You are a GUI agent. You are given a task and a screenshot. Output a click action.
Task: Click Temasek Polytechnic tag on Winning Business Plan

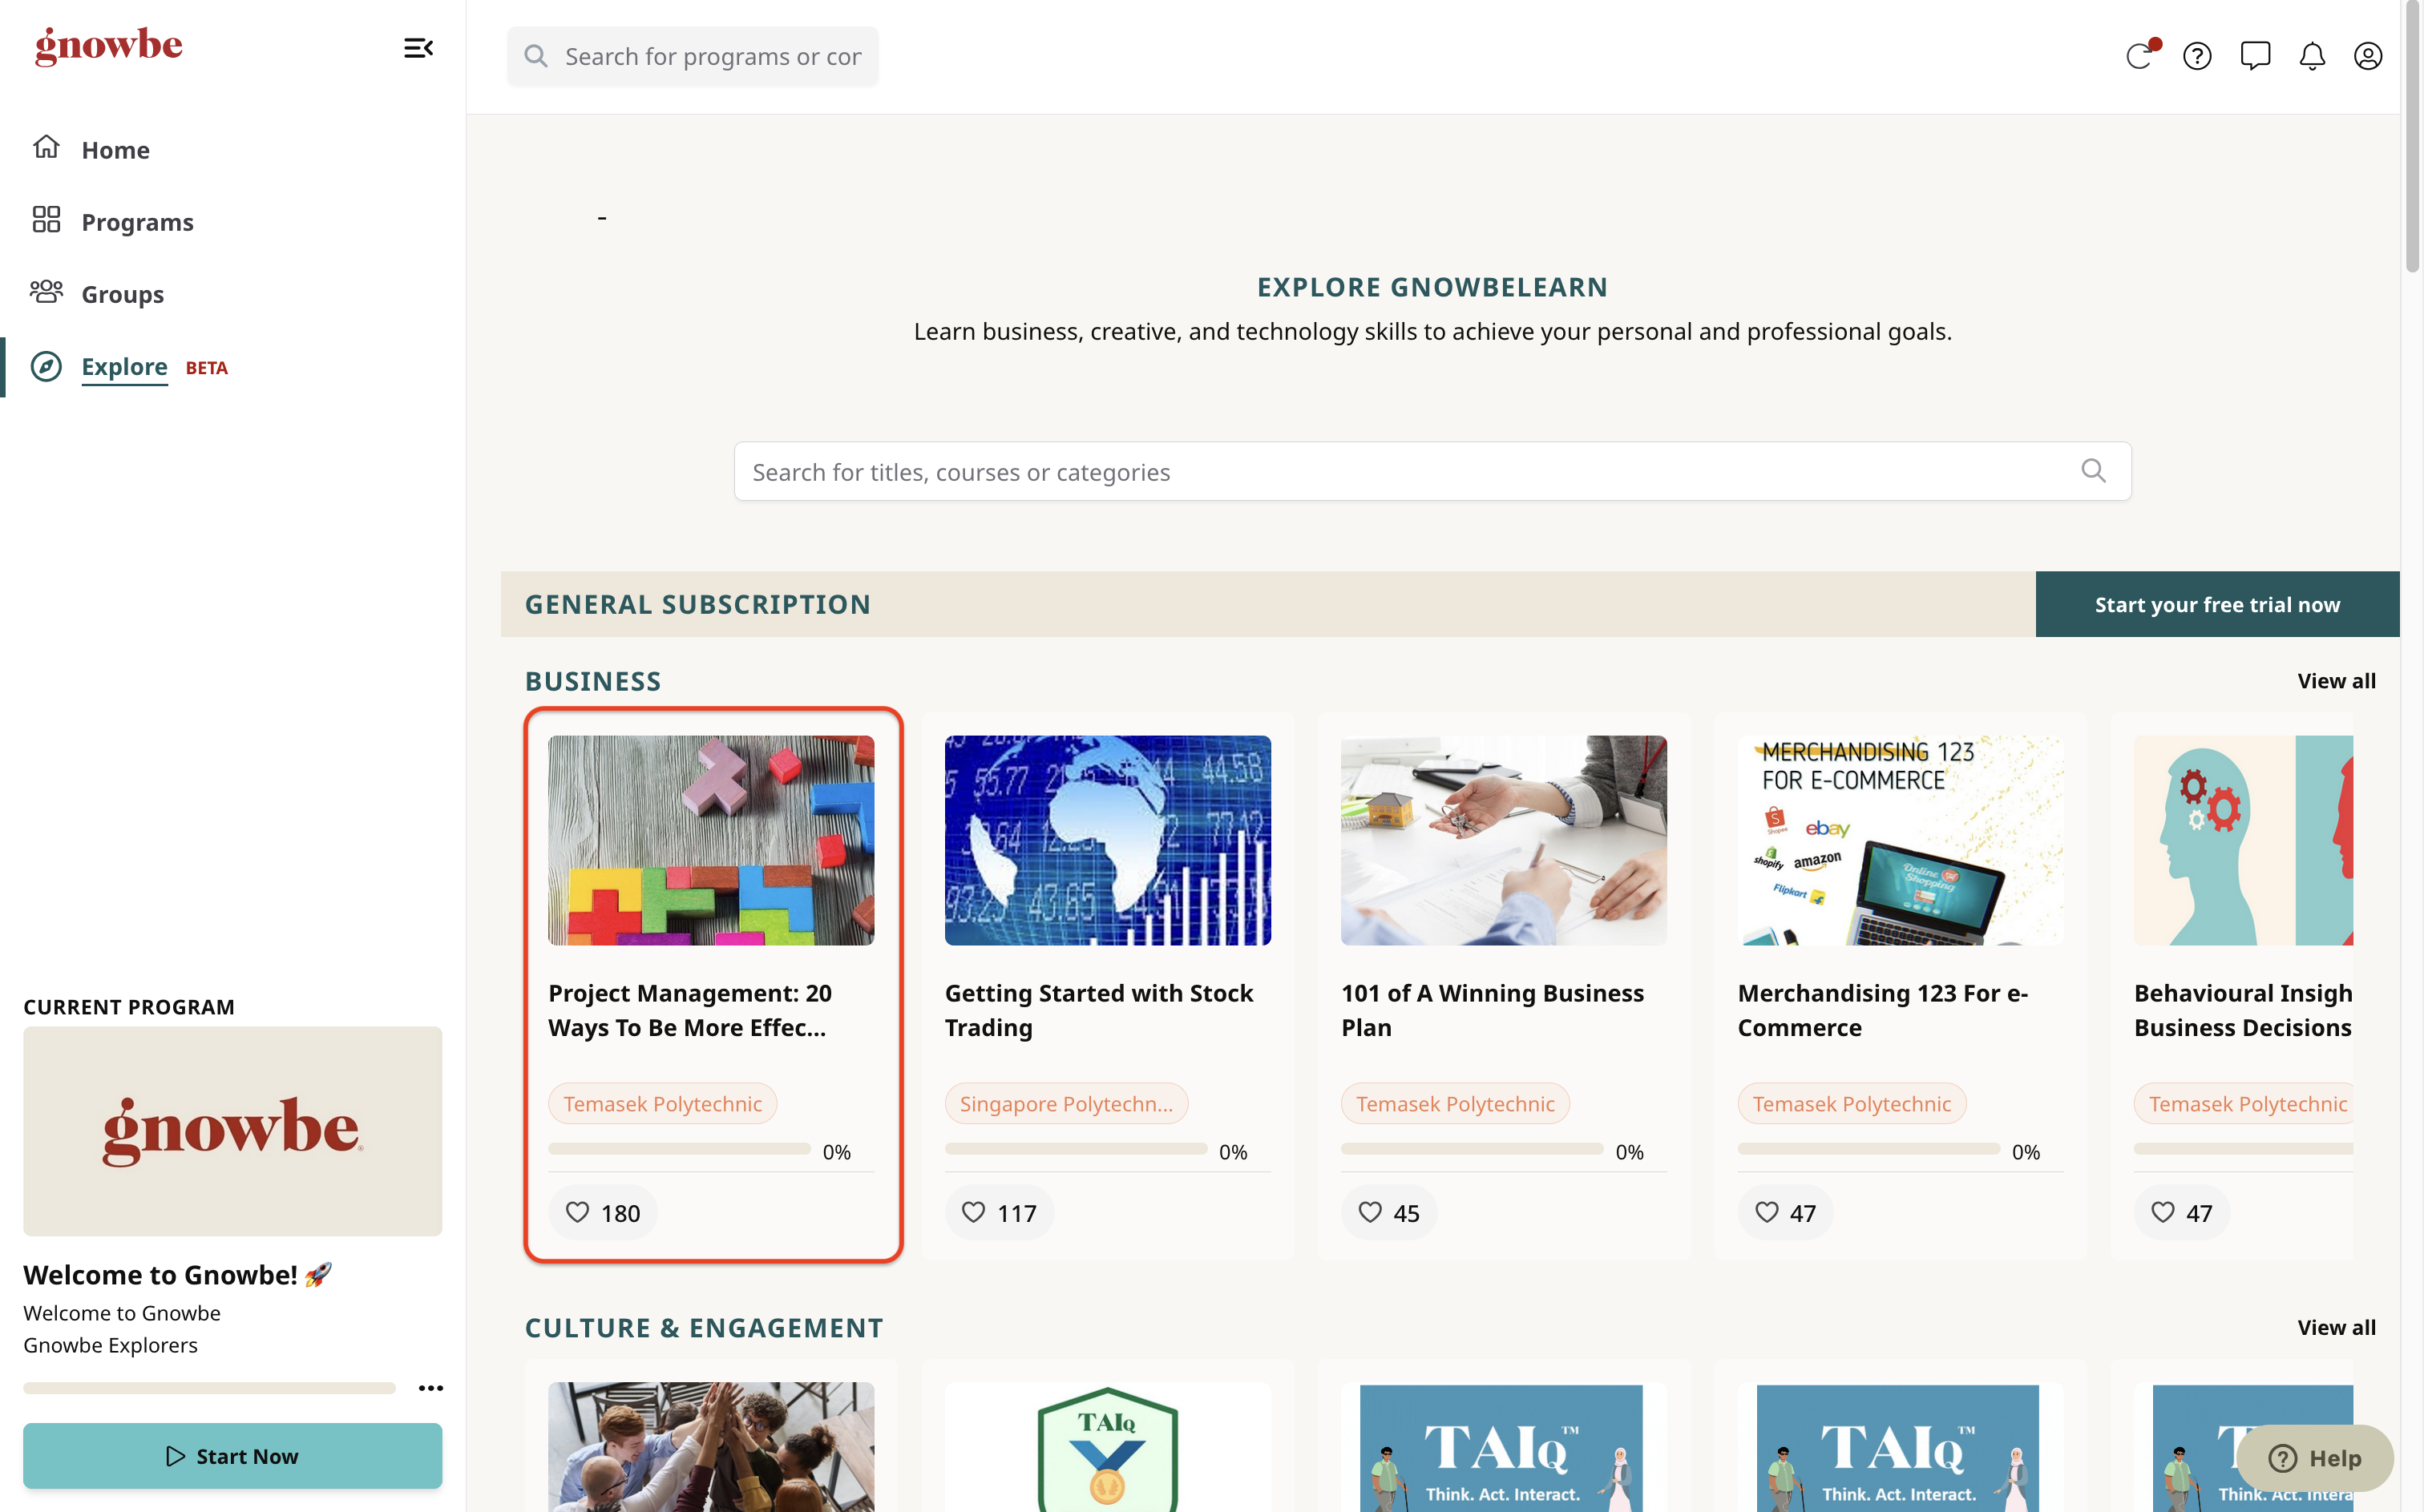1455,1103
